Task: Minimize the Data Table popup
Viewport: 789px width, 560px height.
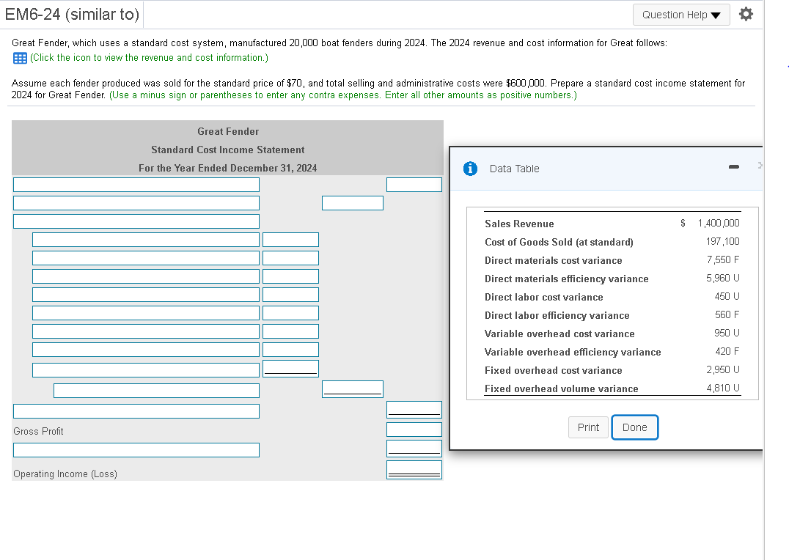Action: 734,166
